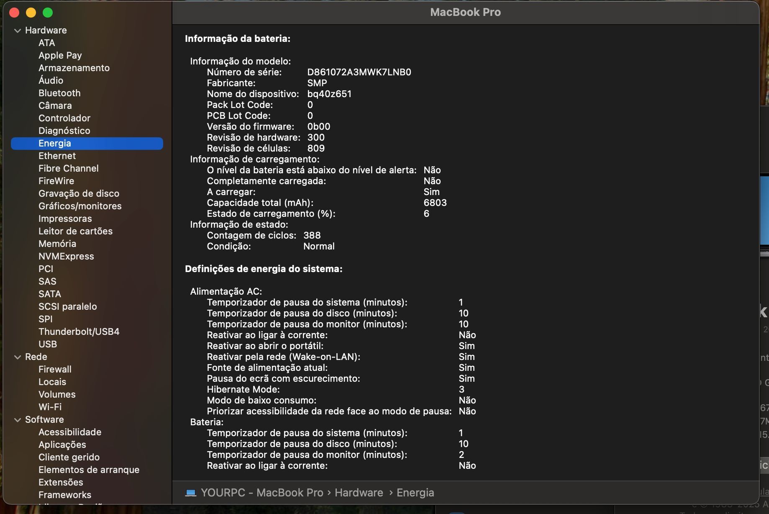
Task: Open Gráficos/monitores info
Action: click(80, 206)
